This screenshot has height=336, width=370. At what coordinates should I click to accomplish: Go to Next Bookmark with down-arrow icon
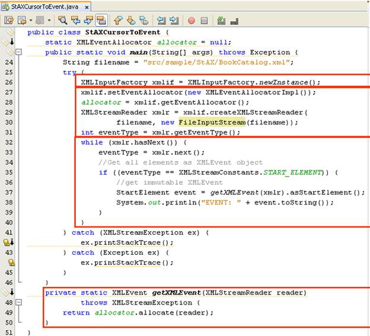click(131, 20)
